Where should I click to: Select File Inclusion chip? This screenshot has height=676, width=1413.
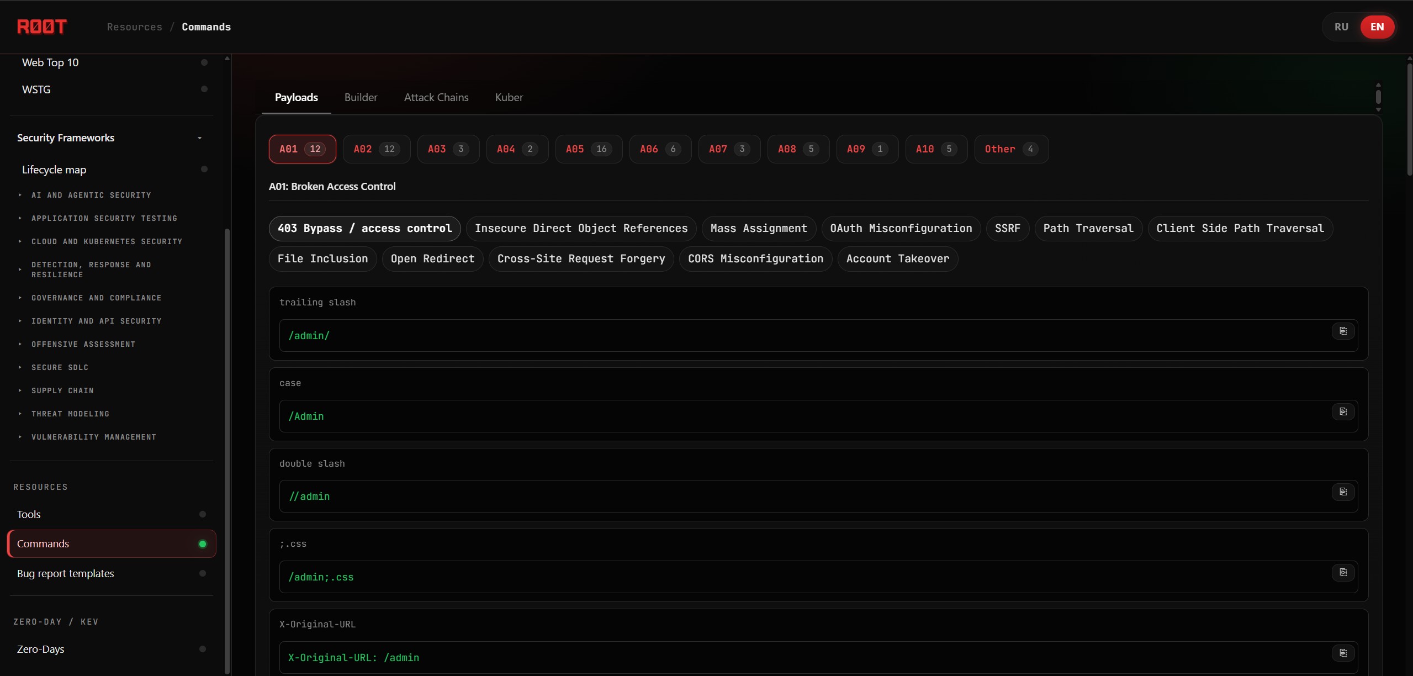[x=322, y=259]
